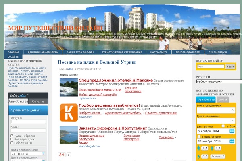
Task: Click the Portugal coast ad thumbnail
Action: pos(69,135)
